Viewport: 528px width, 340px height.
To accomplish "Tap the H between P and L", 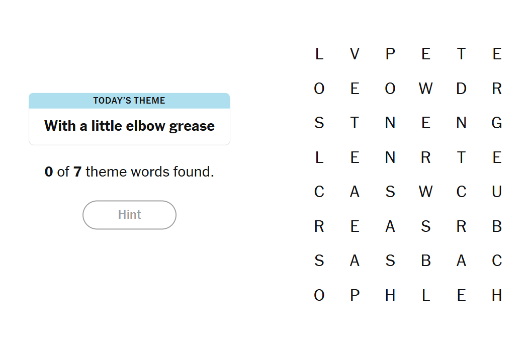I will click(390, 295).
